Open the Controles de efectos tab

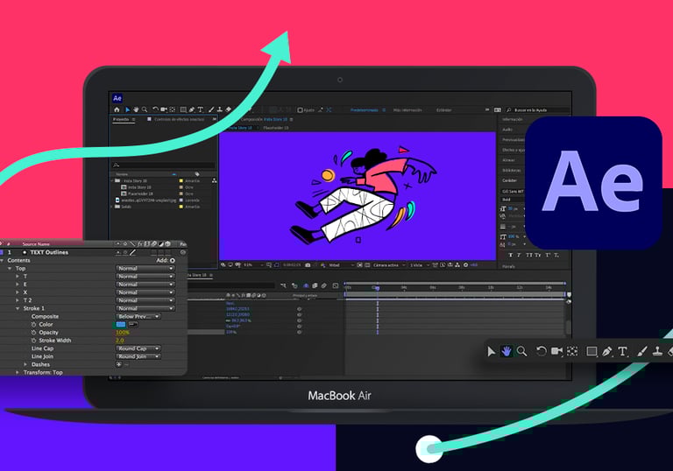point(179,119)
